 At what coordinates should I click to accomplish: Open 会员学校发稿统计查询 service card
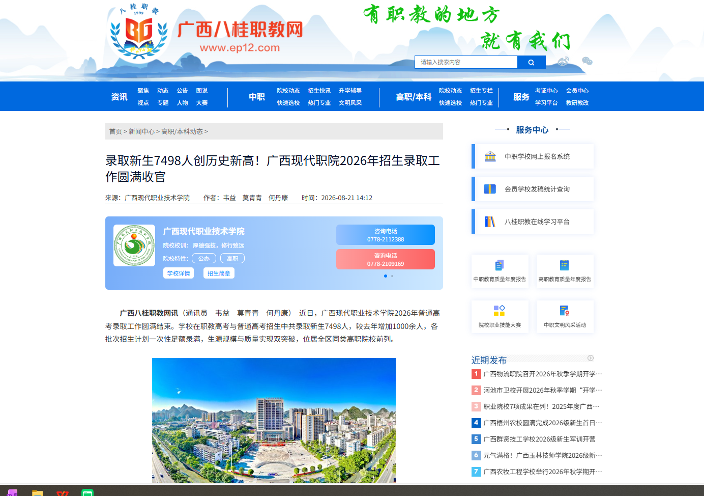coord(533,189)
